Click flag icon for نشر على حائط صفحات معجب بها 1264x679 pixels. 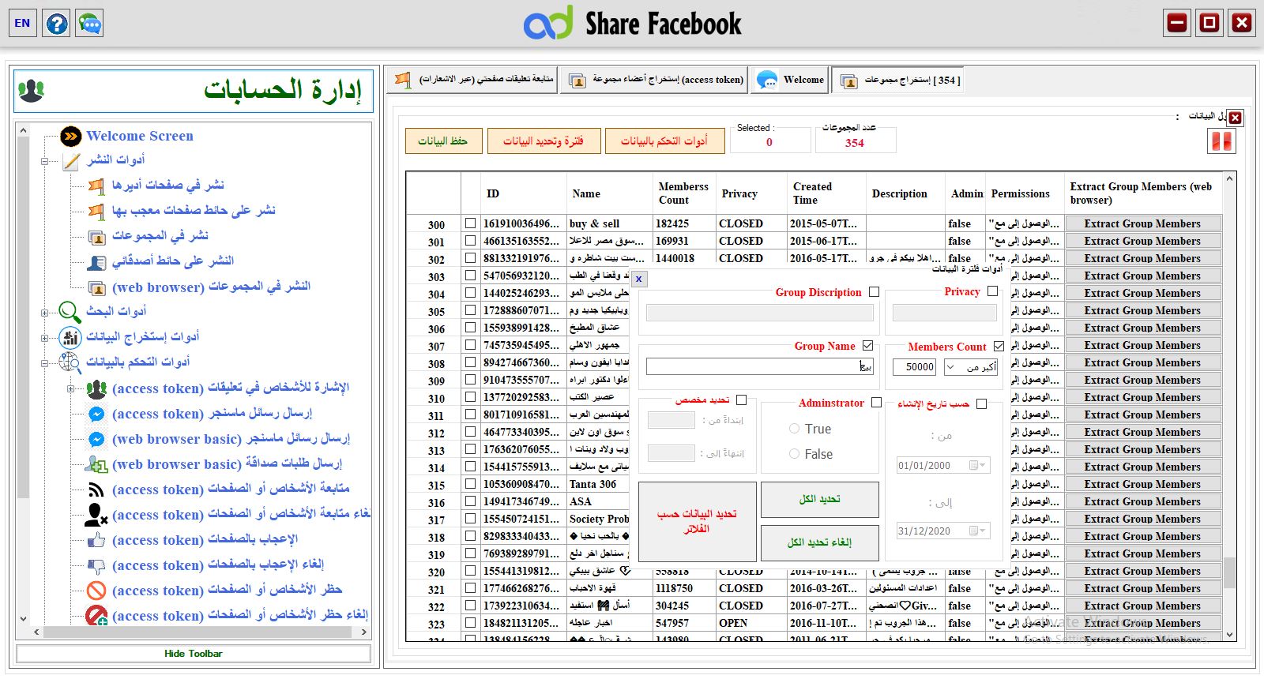[x=96, y=212]
